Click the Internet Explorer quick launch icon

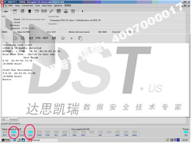(x=15, y=140)
